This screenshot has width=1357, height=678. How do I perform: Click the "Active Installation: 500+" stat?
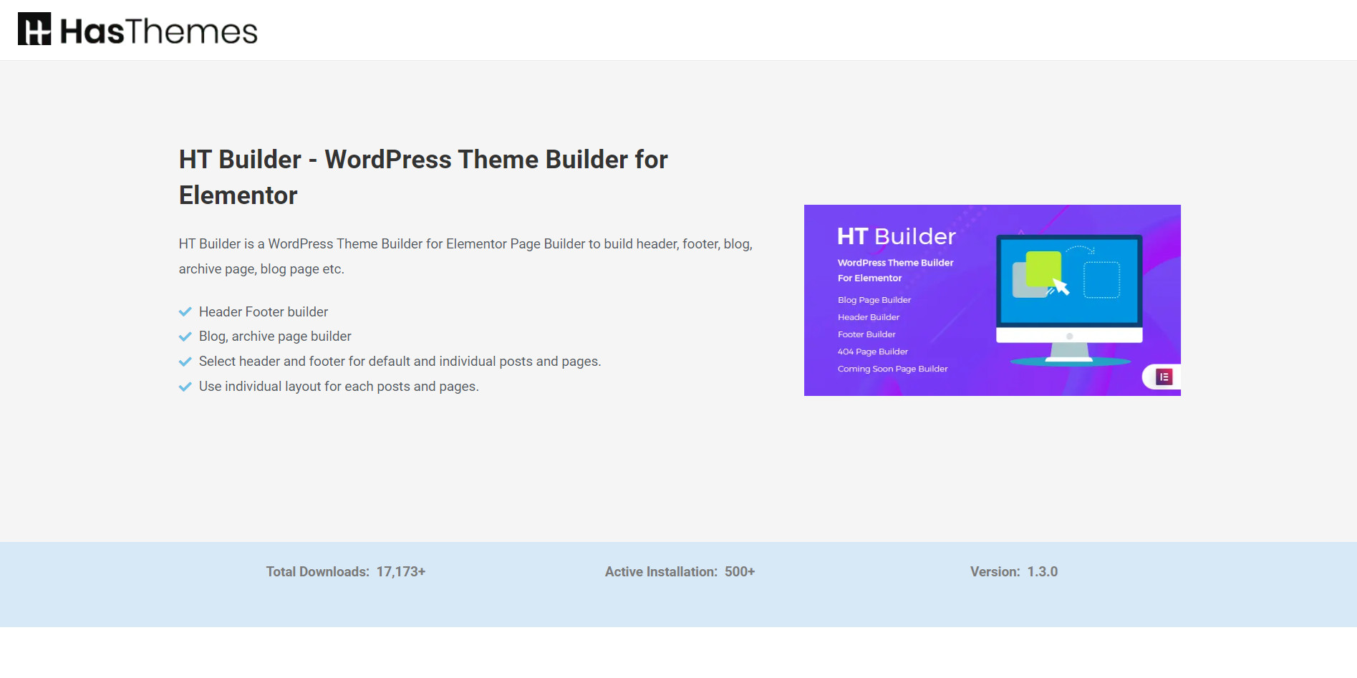click(680, 571)
